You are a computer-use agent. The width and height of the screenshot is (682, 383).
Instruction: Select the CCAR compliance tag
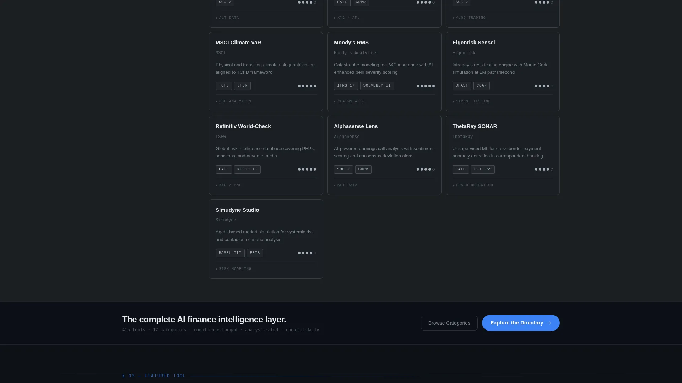482,86
